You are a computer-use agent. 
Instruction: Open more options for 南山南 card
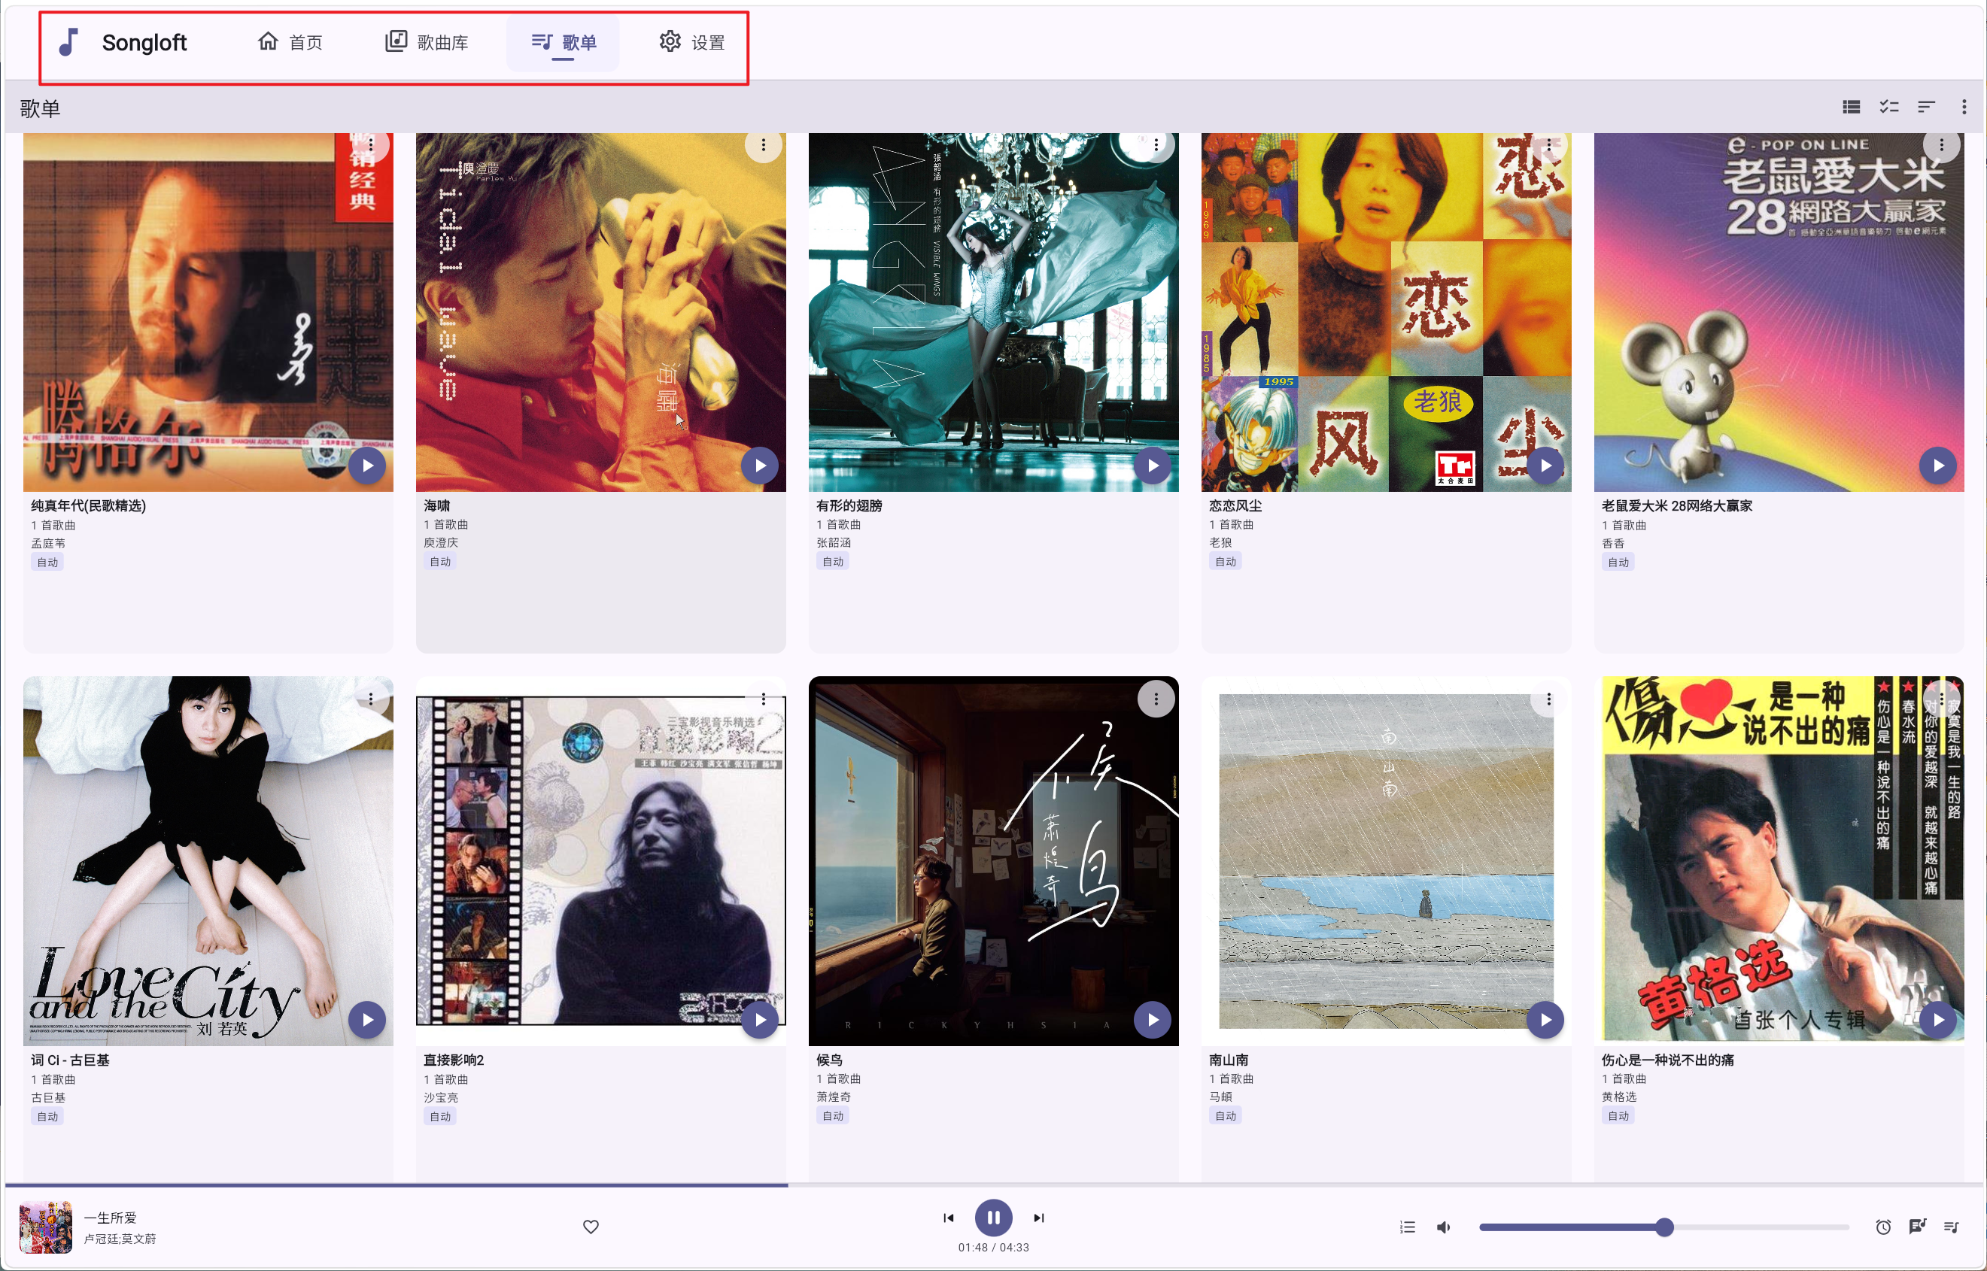[1548, 699]
